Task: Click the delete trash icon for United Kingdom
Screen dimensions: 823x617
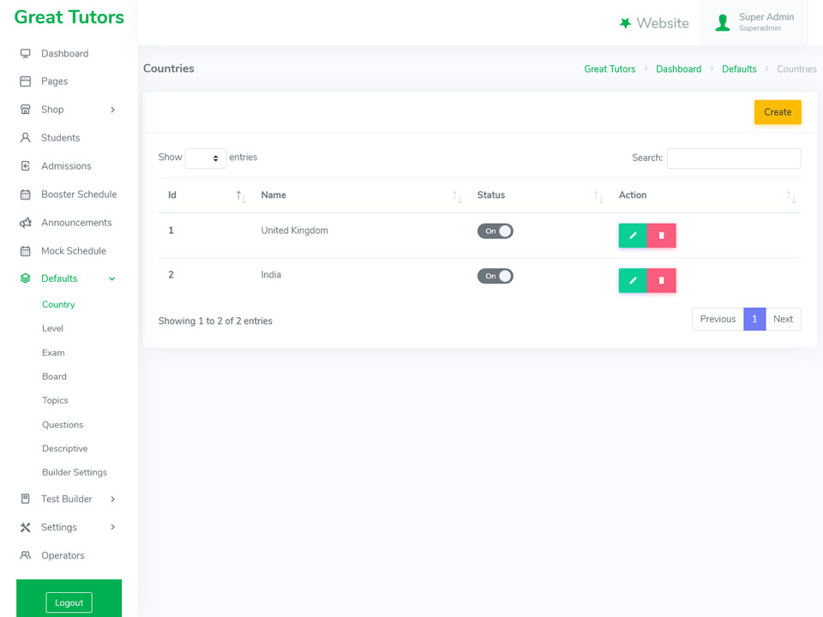Action: click(x=661, y=236)
